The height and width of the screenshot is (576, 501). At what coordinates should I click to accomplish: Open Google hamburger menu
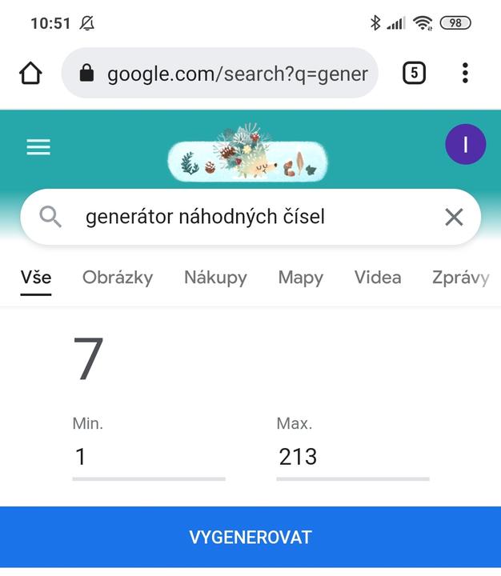point(38,147)
